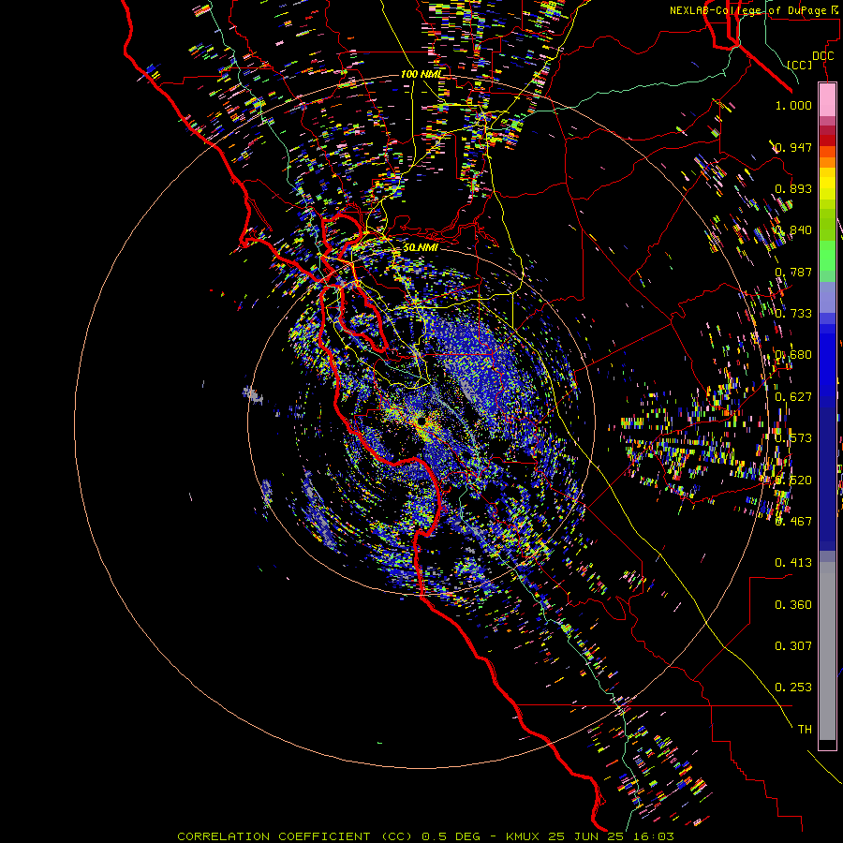Click the "TH" threshold label on the legend
Viewport: 843px width, 843px height.
(805, 730)
